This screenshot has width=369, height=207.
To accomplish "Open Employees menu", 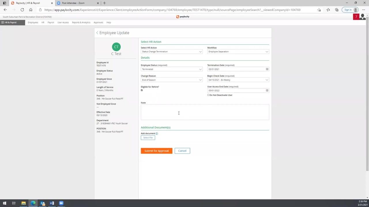I will point(33,22).
